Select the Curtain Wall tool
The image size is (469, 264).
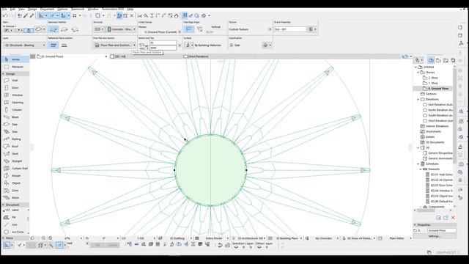15,168
